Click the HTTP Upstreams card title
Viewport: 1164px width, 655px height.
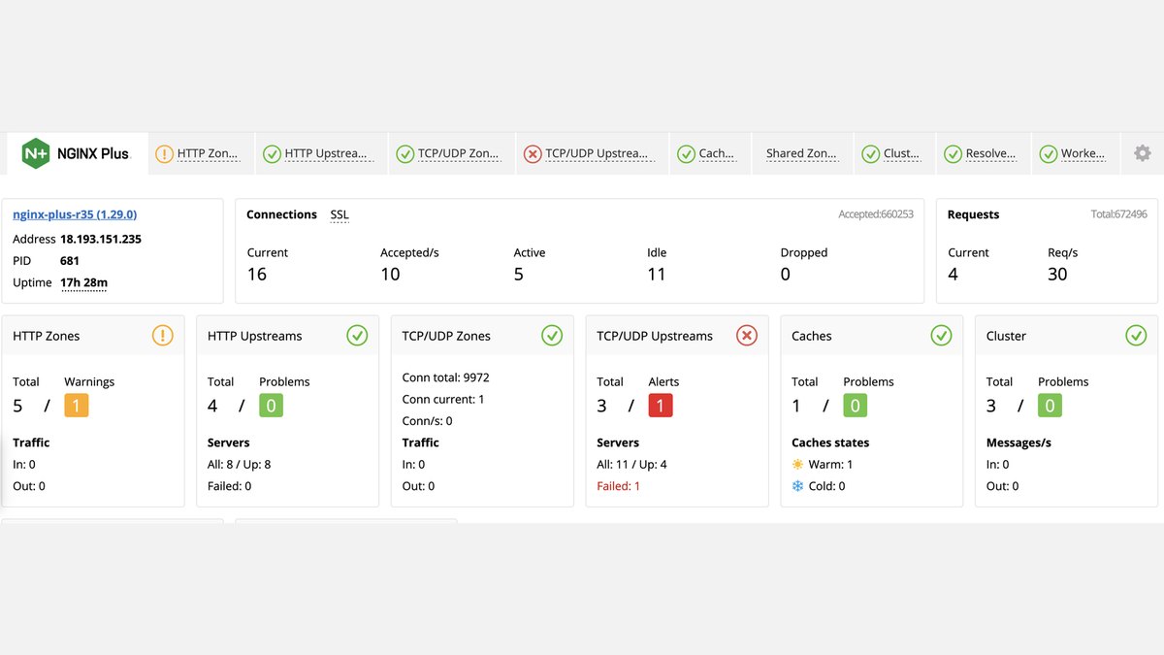[x=255, y=336]
